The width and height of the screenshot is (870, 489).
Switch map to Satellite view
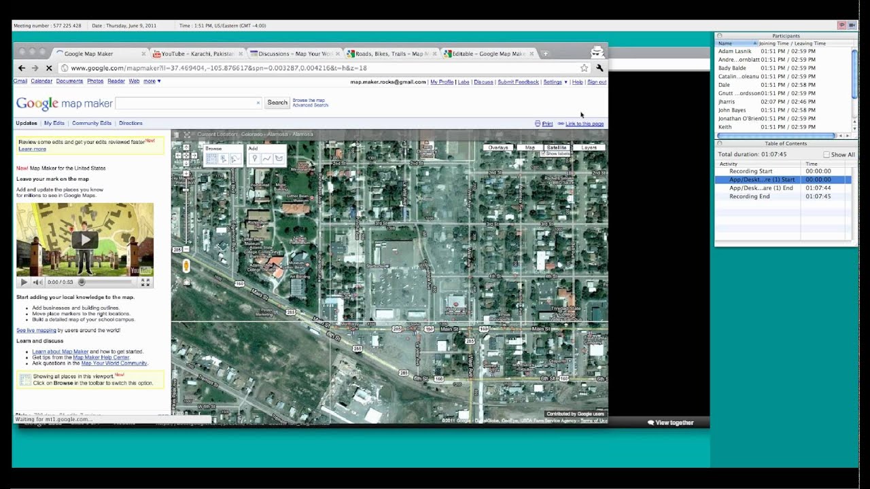[x=556, y=147]
